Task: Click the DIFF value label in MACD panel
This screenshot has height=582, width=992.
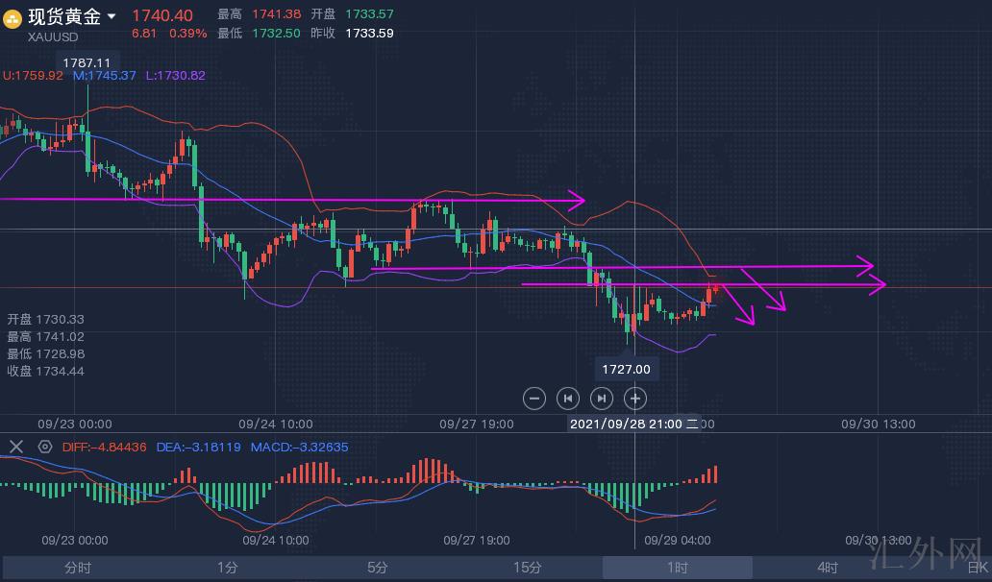Action: [x=104, y=447]
